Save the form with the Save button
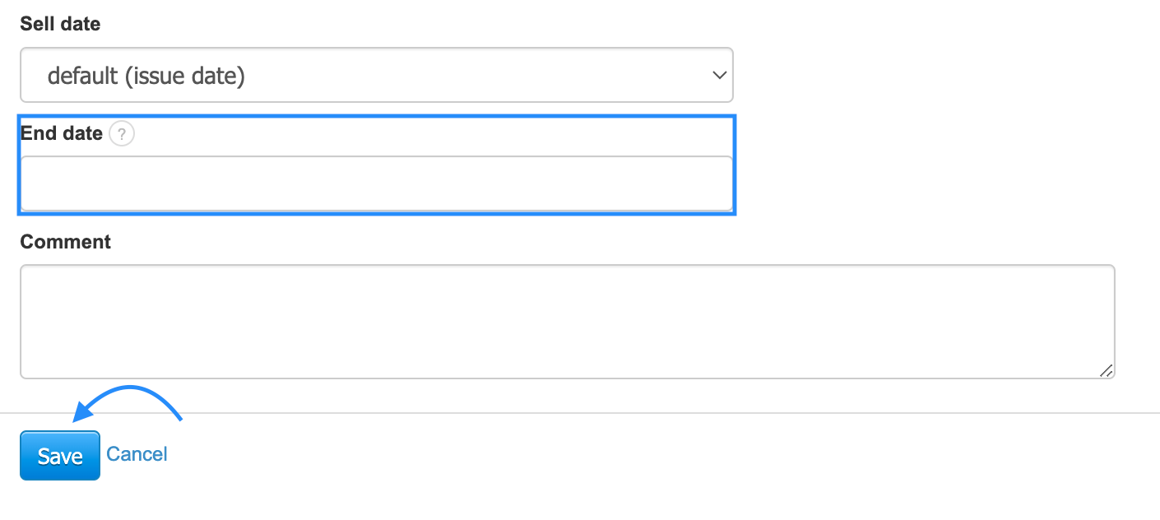The height and width of the screenshot is (520, 1160). click(60, 456)
